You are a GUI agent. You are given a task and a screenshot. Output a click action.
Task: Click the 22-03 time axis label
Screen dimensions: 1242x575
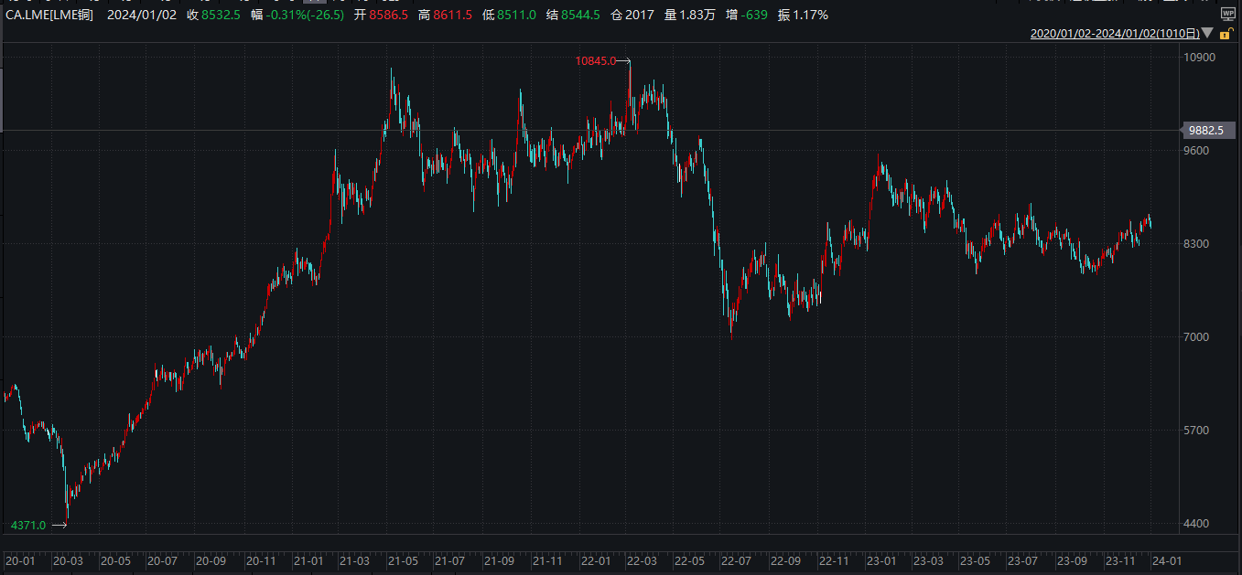tap(642, 560)
